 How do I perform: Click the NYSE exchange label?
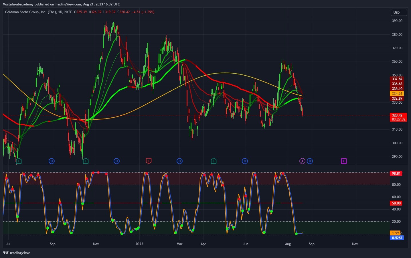(x=68, y=12)
